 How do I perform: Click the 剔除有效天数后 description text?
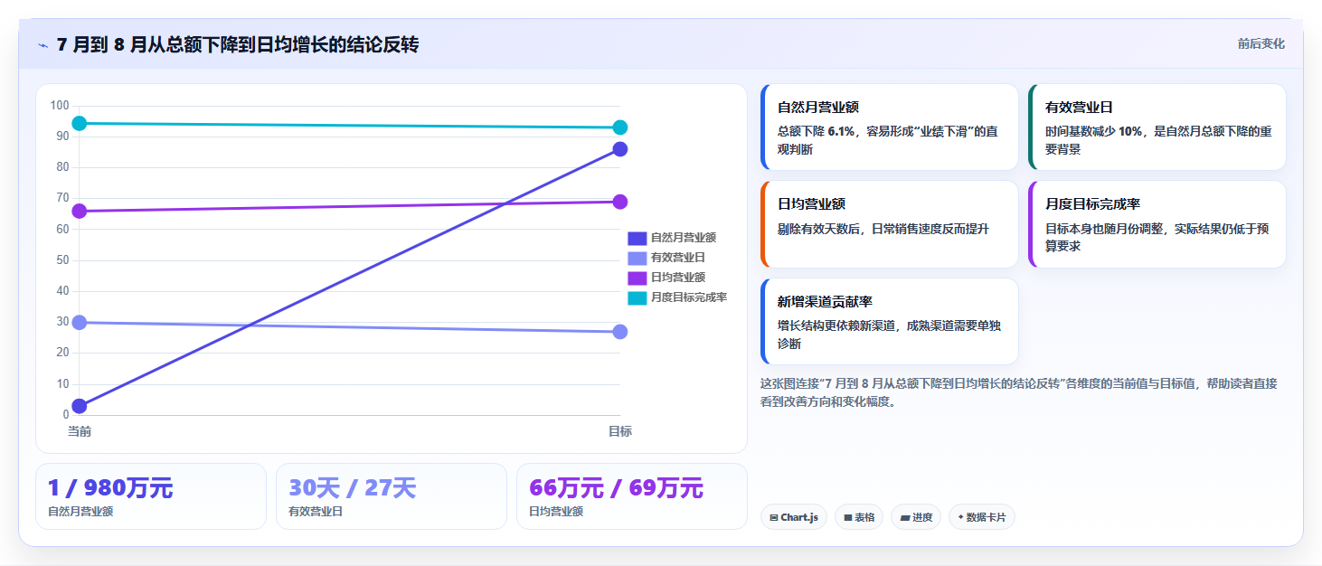click(x=883, y=229)
